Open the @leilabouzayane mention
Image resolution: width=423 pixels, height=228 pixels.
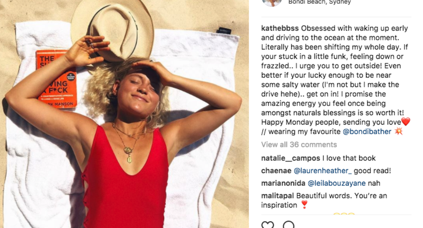(x=336, y=184)
